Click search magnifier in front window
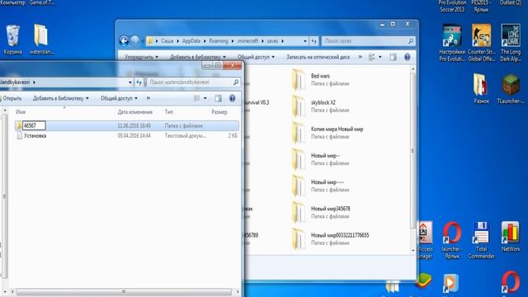The height and width of the screenshot is (297, 528). pyautogui.click(x=236, y=82)
